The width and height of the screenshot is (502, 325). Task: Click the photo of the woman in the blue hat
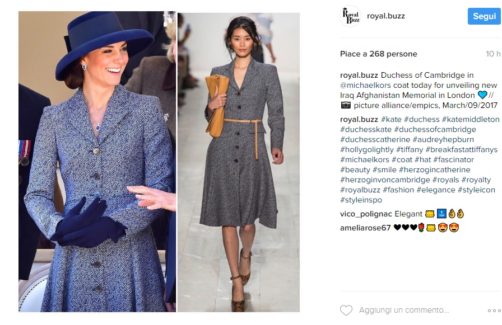pos(97,162)
